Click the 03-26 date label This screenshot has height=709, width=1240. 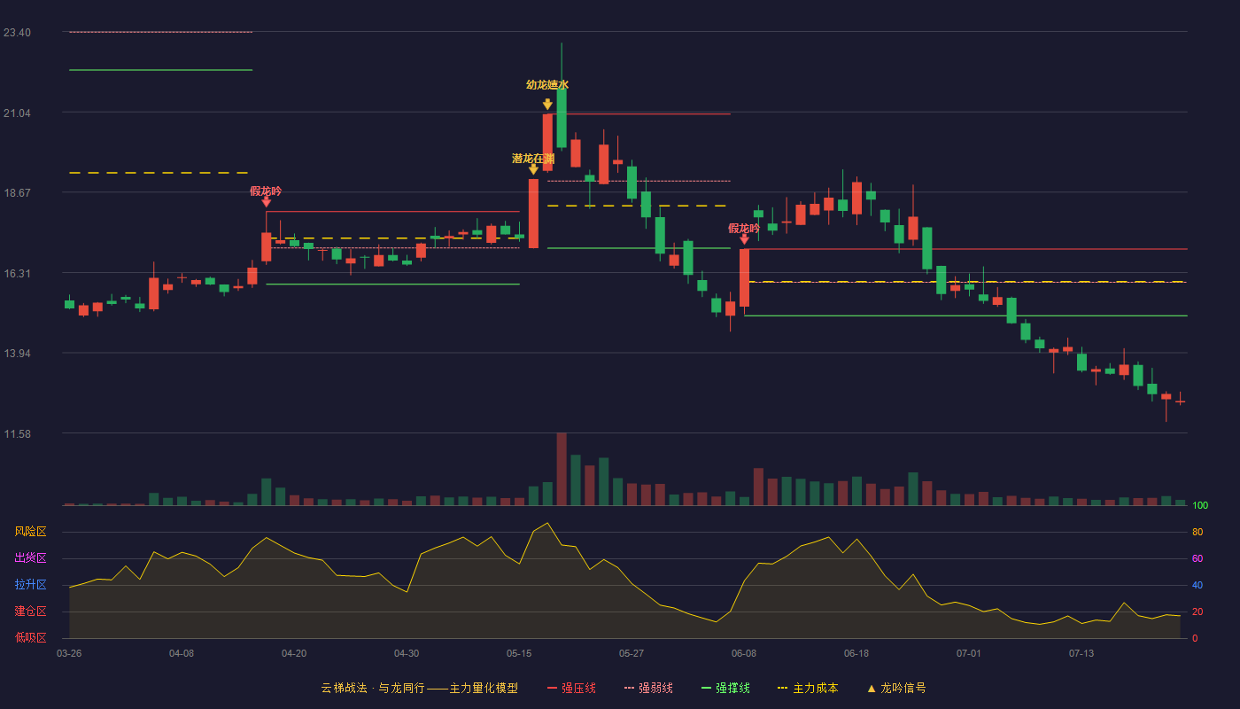pyautogui.click(x=69, y=653)
